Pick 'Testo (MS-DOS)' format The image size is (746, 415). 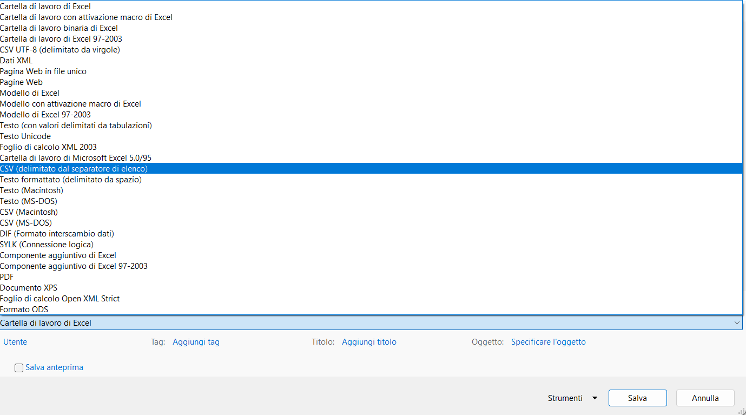371,201
